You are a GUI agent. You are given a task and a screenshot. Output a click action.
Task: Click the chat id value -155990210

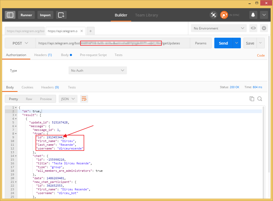point(56,160)
